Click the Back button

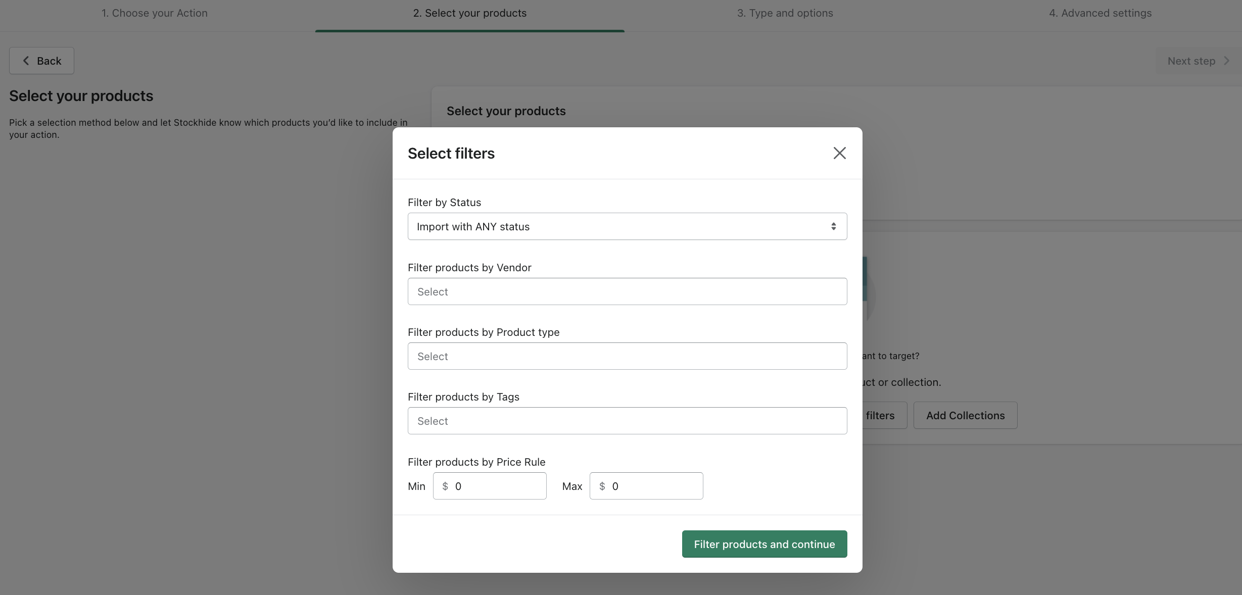pos(41,61)
